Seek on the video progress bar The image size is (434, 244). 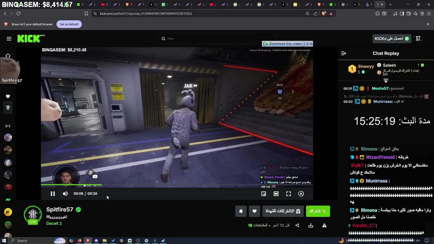pos(177,185)
